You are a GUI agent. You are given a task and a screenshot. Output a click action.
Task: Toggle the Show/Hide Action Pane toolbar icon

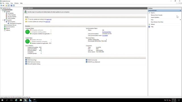[x=14, y=6]
